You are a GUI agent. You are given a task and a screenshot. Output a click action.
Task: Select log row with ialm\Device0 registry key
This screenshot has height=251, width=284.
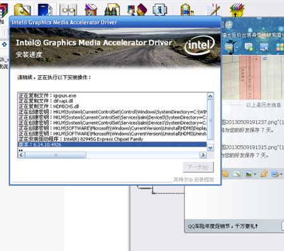coord(112,117)
